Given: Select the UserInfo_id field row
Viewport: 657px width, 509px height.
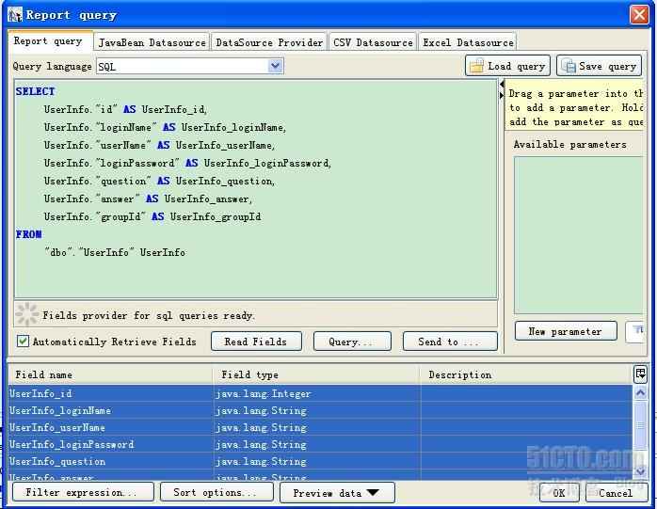Looking at the screenshot, I should click(320, 394).
